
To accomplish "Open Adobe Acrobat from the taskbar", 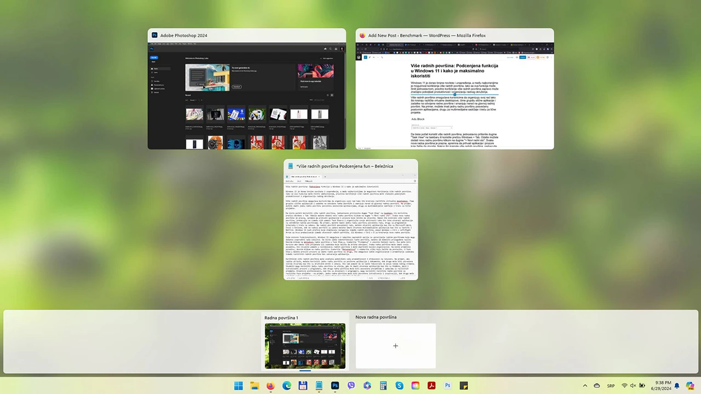I will click(x=432, y=386).
